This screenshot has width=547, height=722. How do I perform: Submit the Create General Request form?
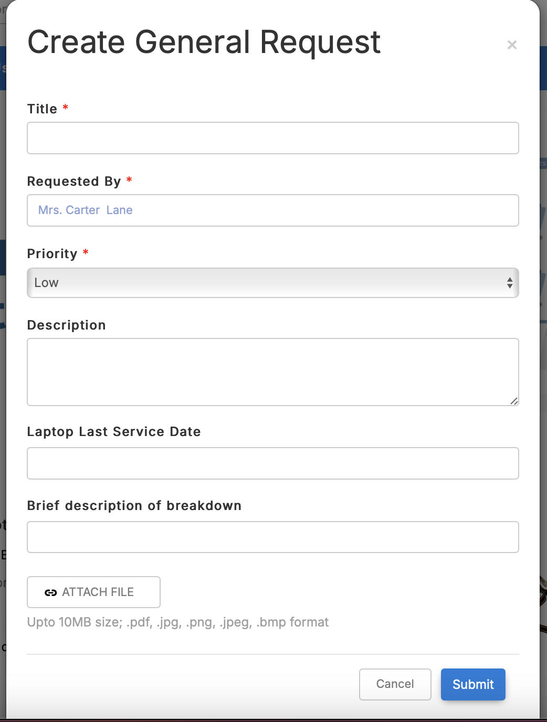472,684
